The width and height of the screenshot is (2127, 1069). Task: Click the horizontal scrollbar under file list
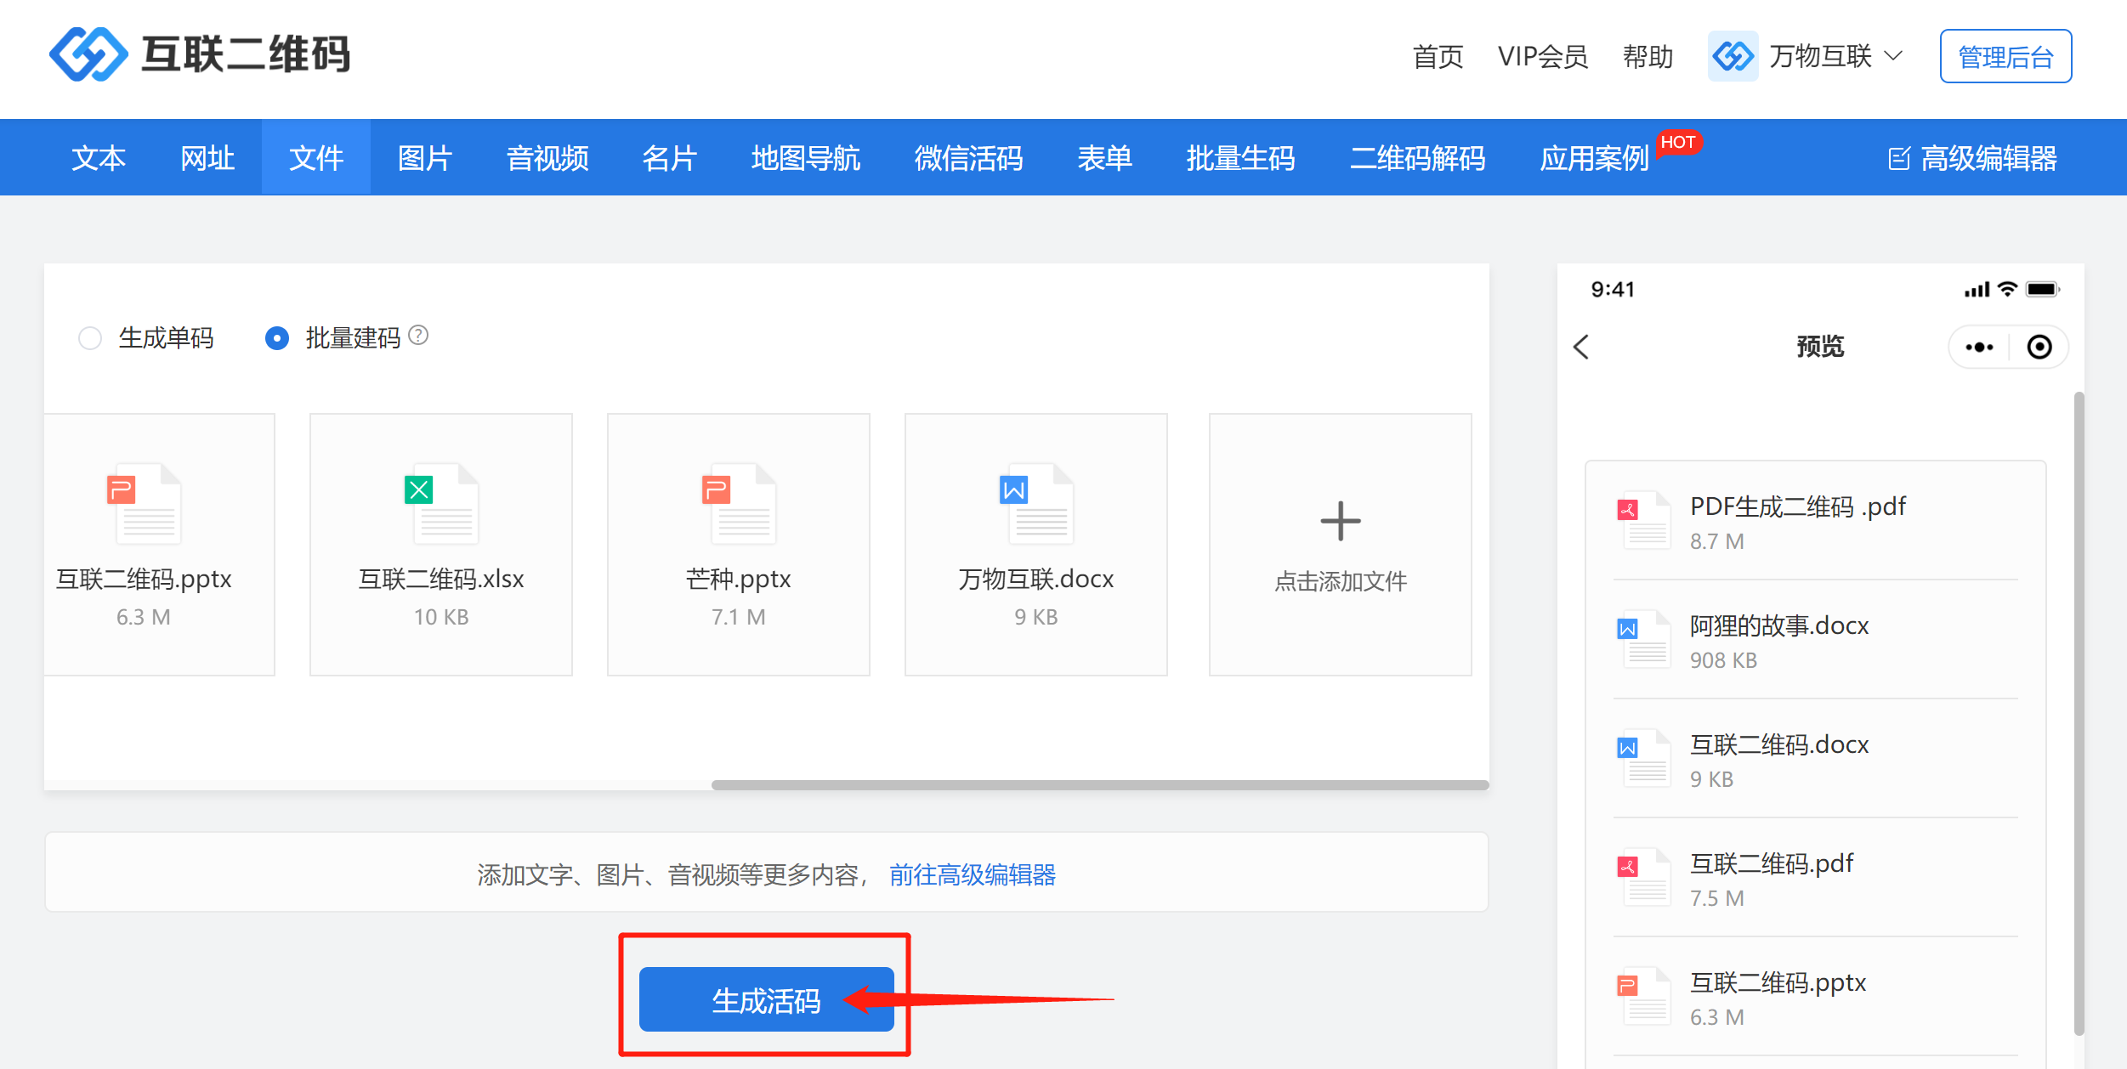coord(1099,784)
